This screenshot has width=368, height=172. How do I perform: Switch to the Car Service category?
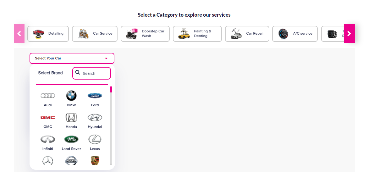(95, 34)
